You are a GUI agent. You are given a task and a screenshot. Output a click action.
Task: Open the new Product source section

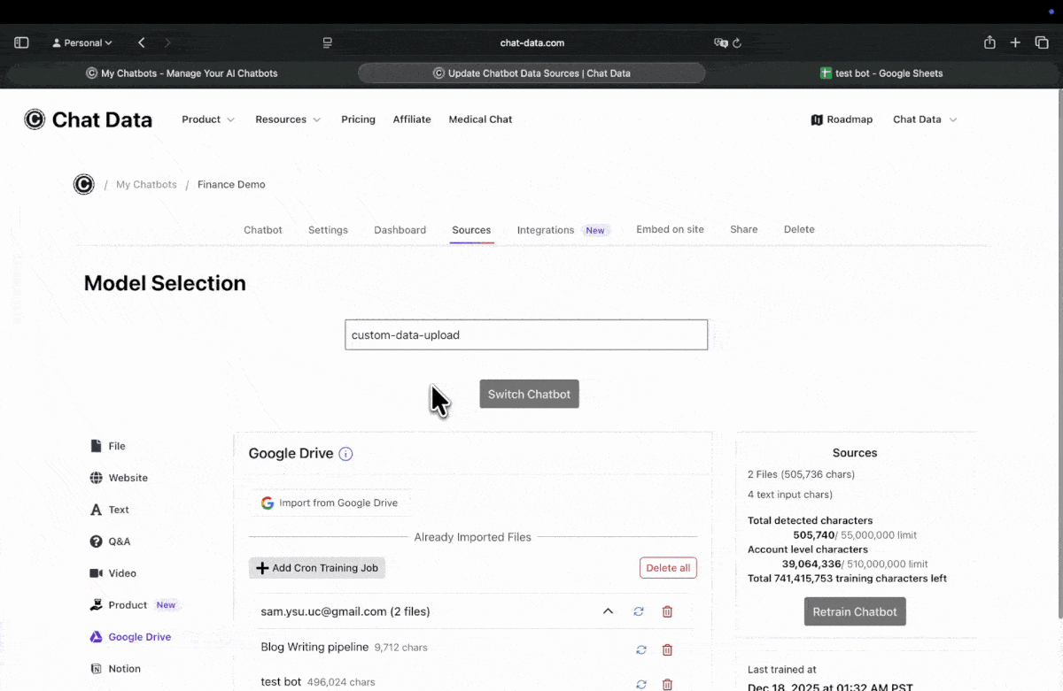[120, 604]
